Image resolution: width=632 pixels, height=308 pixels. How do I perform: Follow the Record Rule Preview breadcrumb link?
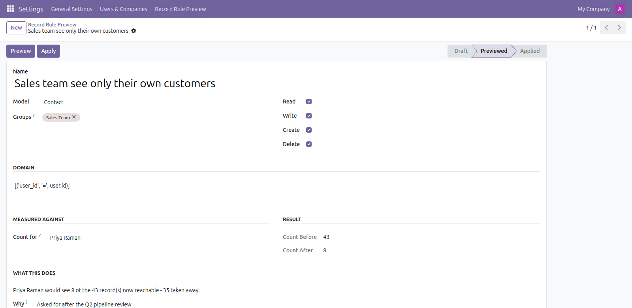(52, 24)
